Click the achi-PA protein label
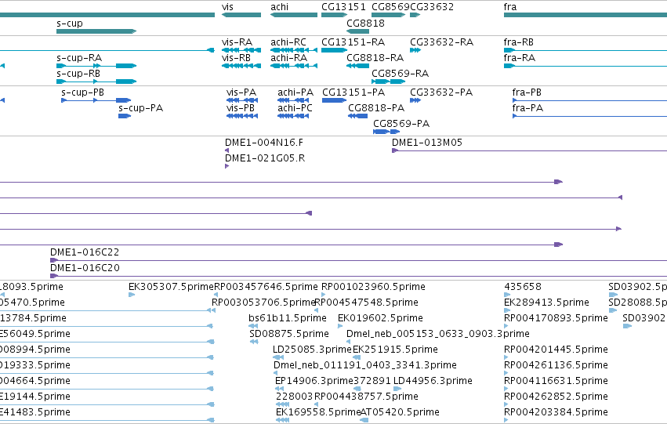Screen dimensions: 667x424 point(295,92)
